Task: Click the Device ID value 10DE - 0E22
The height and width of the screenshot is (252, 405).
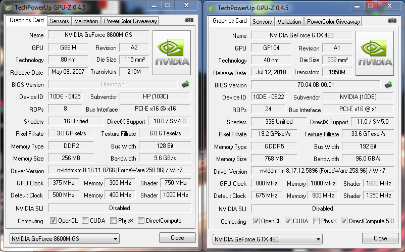Action: click(x=268, y=97)
